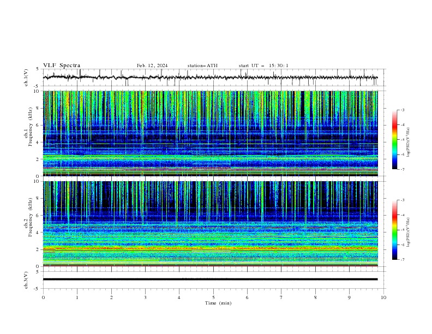Click the time axis tick label '9'
This screenshot has height=334, width=432.
pyautogui.click(x=349, y=297)
